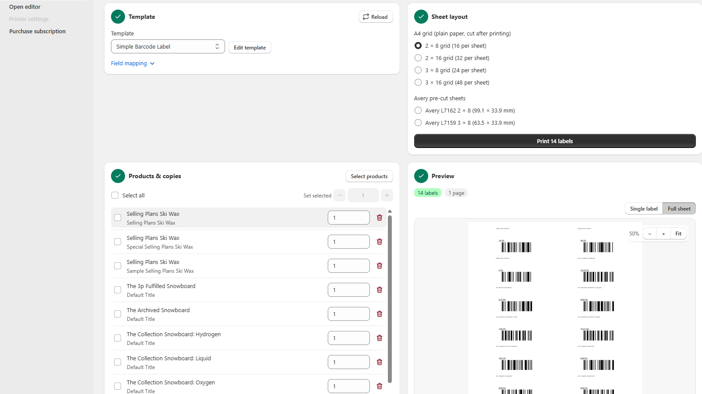
Task: Click the Template section green checkmark icon
Action: [118, 17]
